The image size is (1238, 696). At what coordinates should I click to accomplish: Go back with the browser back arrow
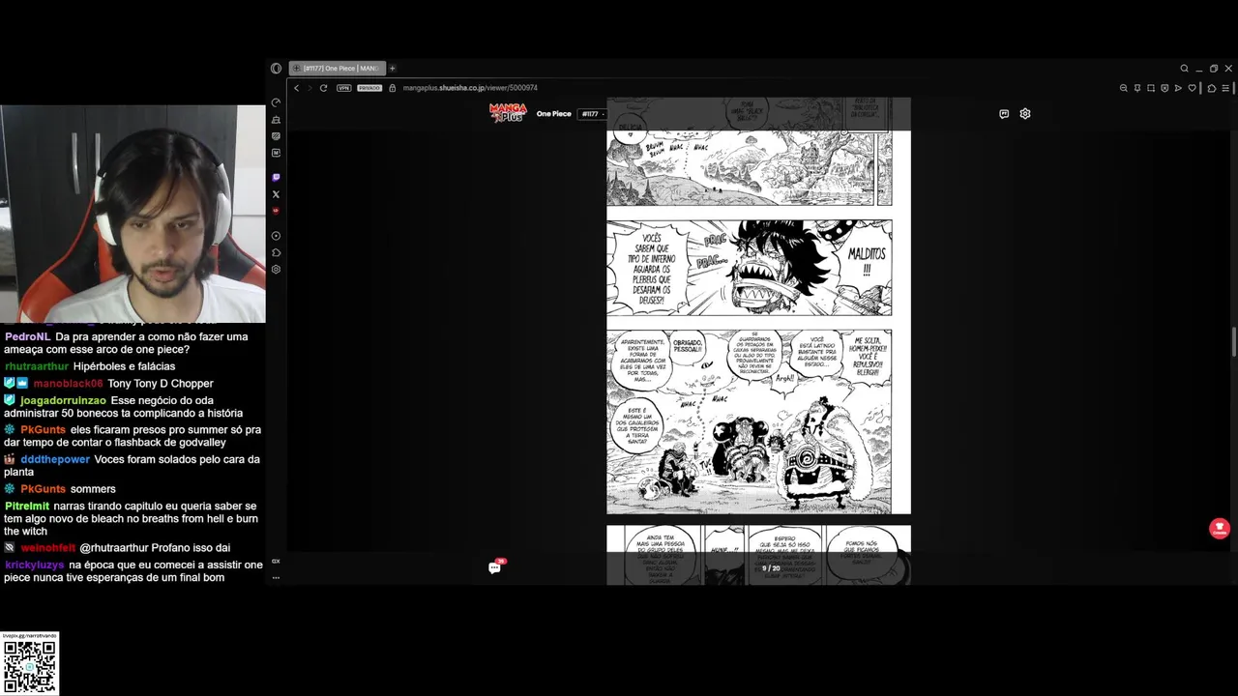297,88
